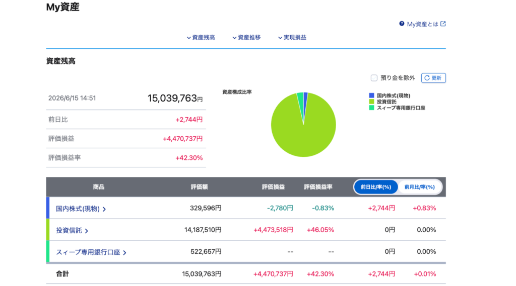Image resolution: width=516 pixels, height=286 pixels.
Task: Click the timestamp 2026/6/15 14:51
Action: pyautogui.click(x=72, y=98)
